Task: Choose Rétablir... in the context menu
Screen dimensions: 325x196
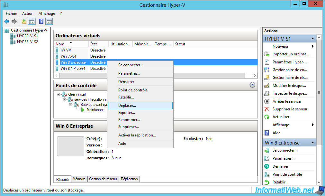Action: [140, 97]
